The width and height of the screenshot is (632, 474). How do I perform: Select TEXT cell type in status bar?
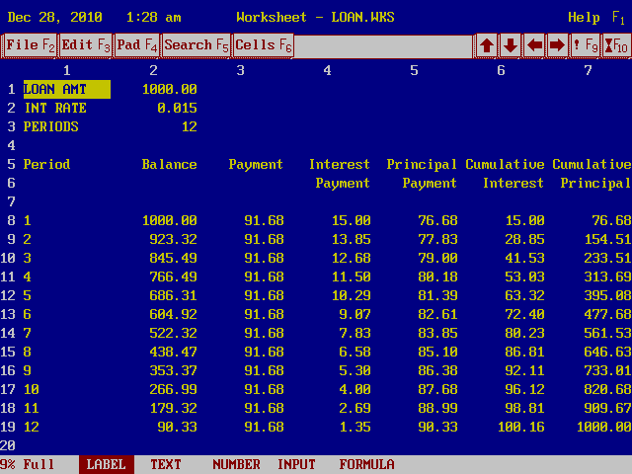166,465
